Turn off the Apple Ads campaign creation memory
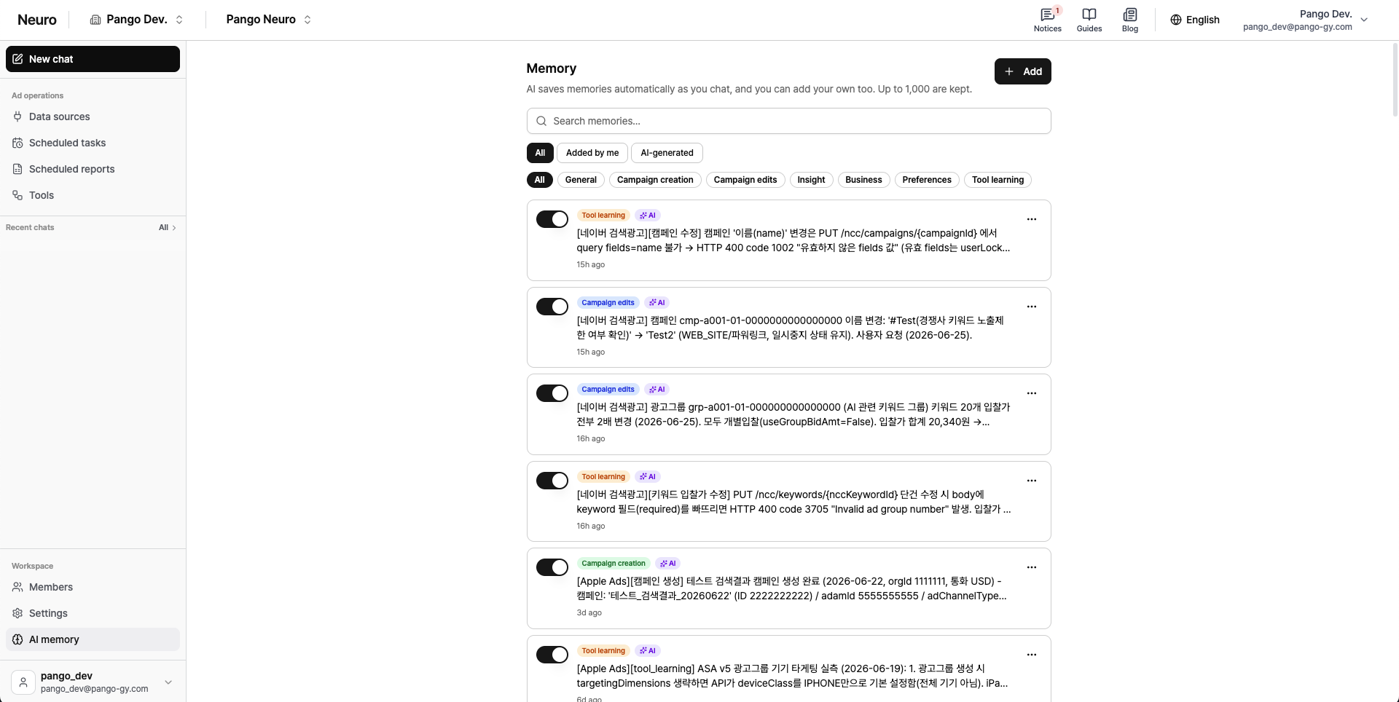Image resolution: width=1399 pixels, height=702 pixels. [552, 567]
